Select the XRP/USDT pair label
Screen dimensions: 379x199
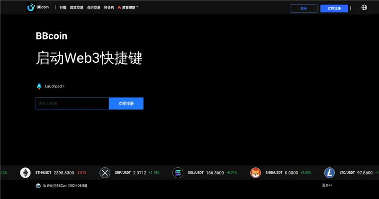123,173
